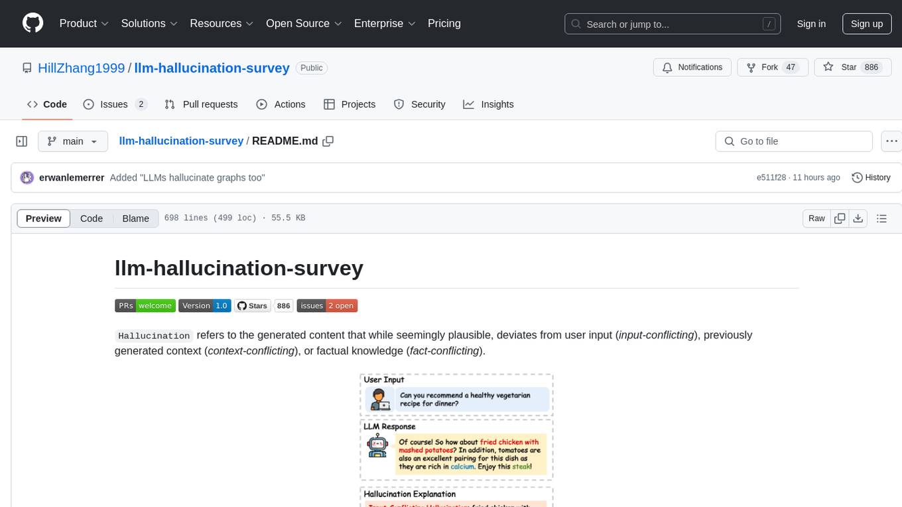Copy raw file contents

(840, 218)
